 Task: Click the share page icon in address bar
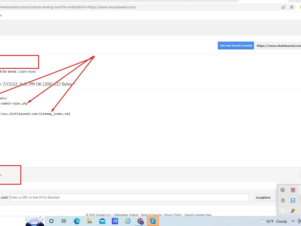[x=283, y=7]
